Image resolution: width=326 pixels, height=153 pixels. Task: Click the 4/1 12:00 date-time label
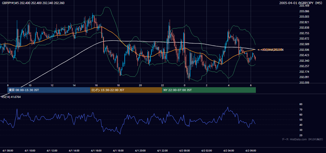pyautogui.click(x=52, y=150)
